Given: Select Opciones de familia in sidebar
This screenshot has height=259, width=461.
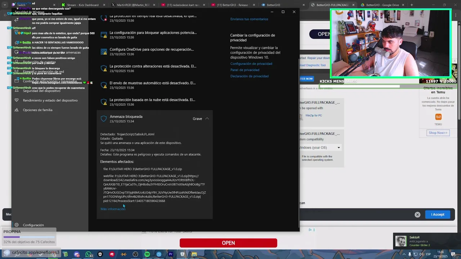Looking at the screenshot, I should [x=37, y=110].
